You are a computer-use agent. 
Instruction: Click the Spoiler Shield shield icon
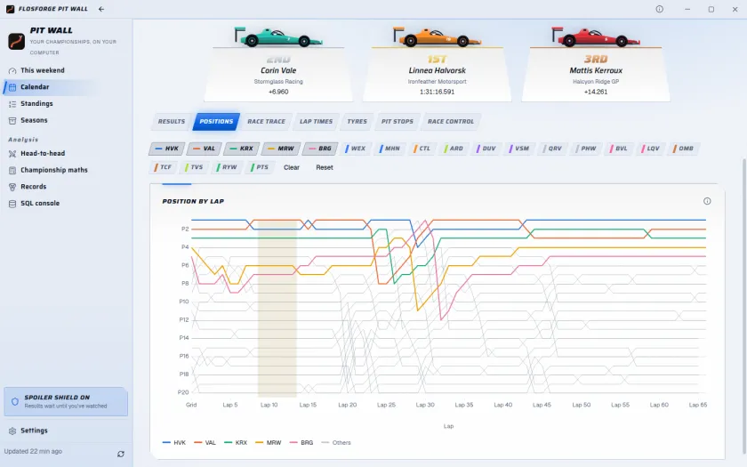[x=15, y=402]
